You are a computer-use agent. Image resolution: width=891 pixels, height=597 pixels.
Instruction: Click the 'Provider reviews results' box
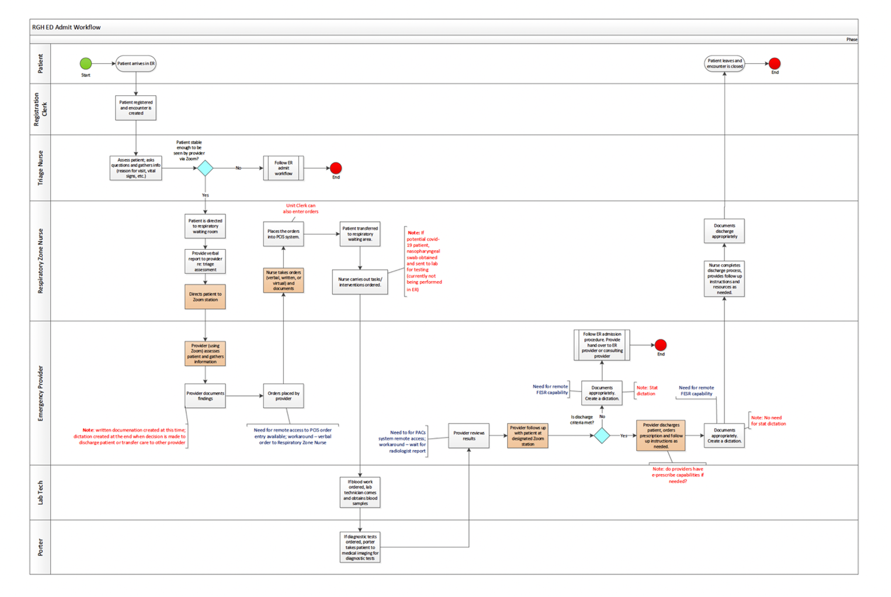click(x=469, y=435)
